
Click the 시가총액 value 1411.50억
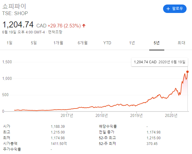coord(59,143)
